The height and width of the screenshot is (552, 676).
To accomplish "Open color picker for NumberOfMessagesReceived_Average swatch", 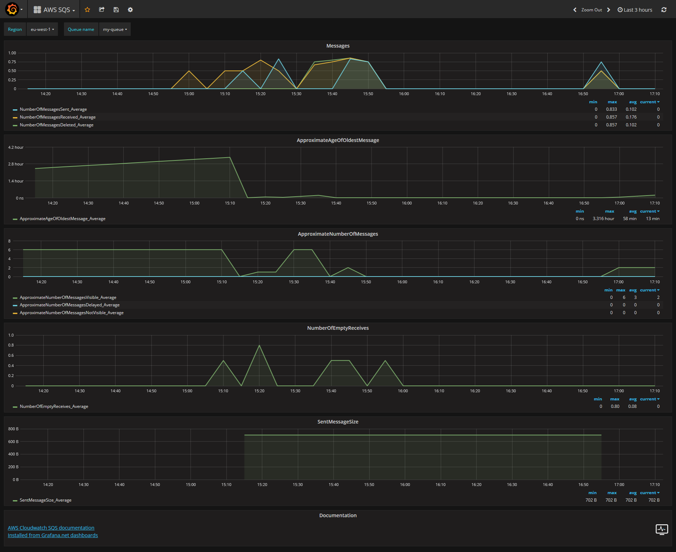I will pyautogui.click(x=15, y=117).
